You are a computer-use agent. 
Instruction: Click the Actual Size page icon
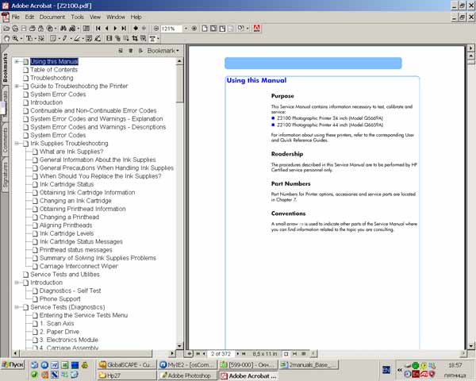(205, 29)
